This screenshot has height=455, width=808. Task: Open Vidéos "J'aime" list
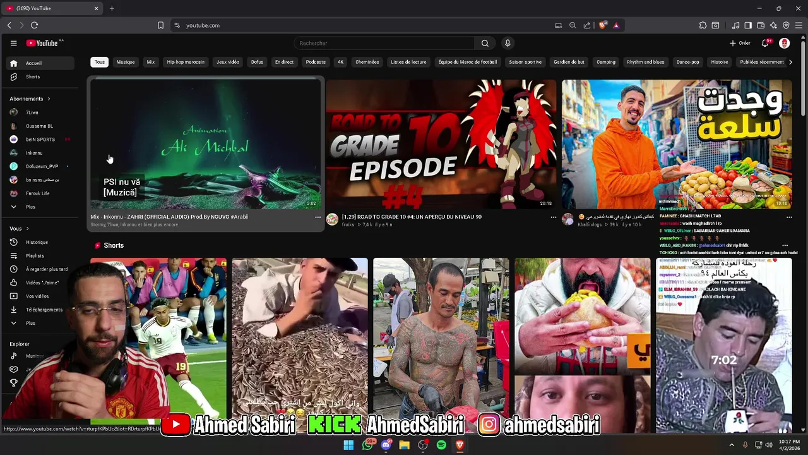[x=40, y=282]
